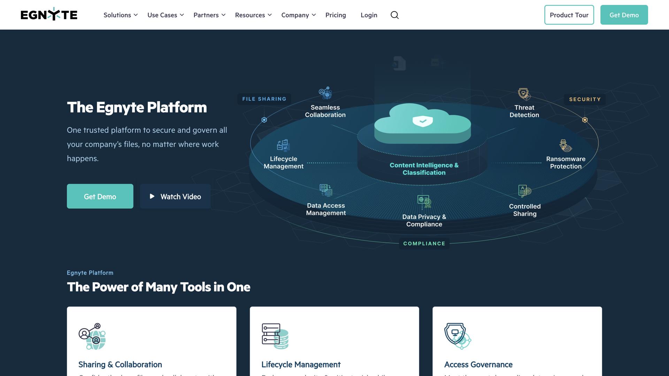Screen dimensions: 669x376
Task: Open the search icon in the navigation
Action: [394, 15]
